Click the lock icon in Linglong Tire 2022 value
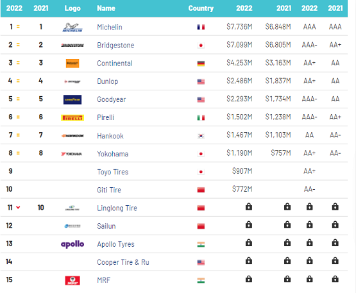 point(249,206)
